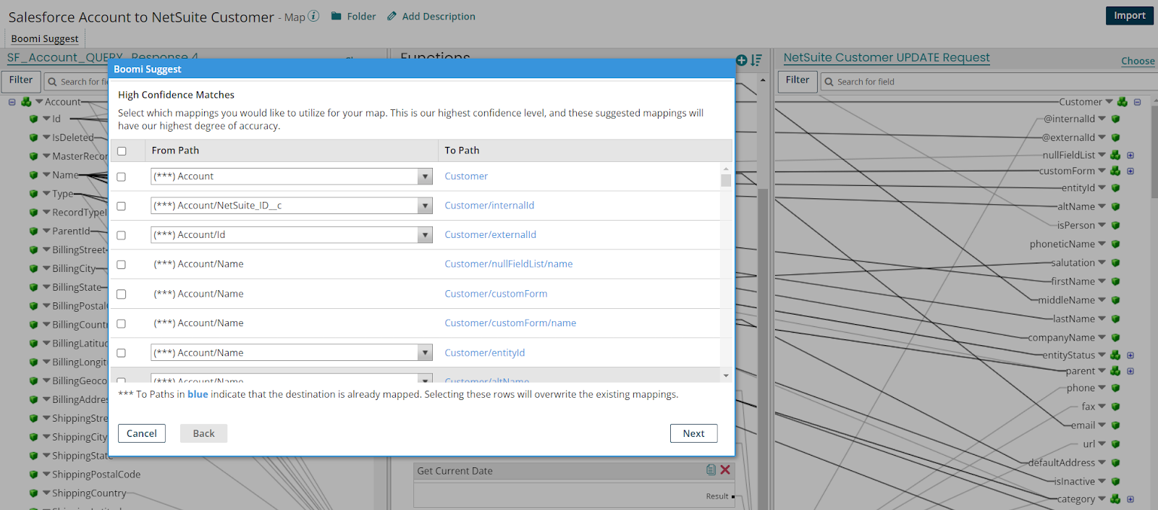This screenshot has height=510, width=1158.
Task: Click the shield icon beside the email field
Action: [1115, 425]
